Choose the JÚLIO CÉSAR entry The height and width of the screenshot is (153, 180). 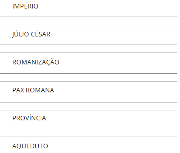(89, 34)
